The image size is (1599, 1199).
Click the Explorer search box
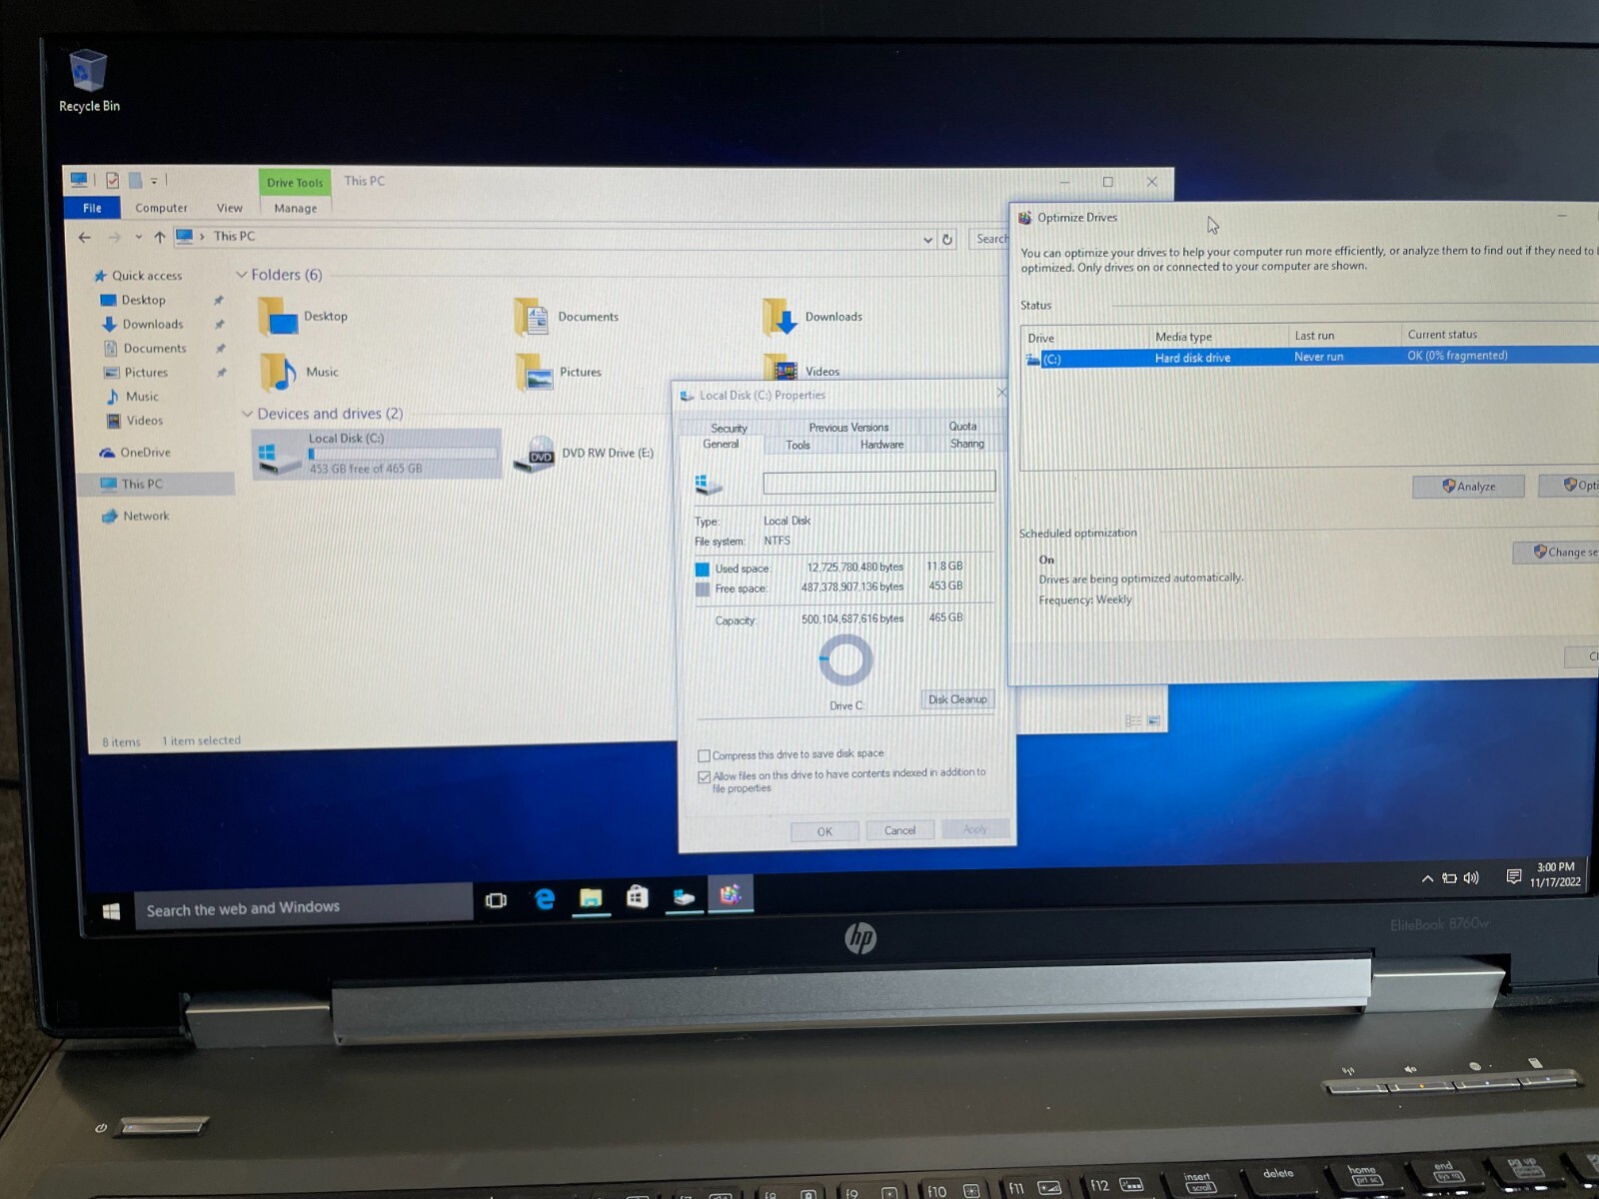tap(989, 239)
